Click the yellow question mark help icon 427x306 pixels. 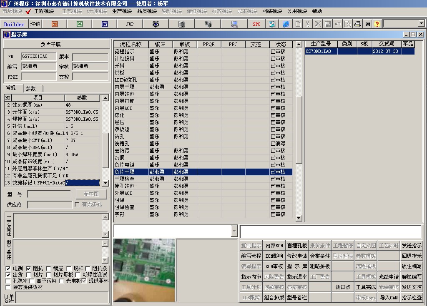coord(377,24)
